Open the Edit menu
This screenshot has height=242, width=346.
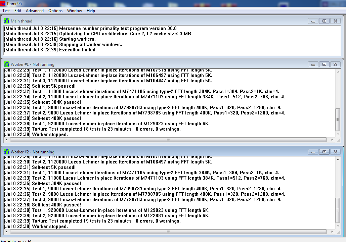pos(18,11)
